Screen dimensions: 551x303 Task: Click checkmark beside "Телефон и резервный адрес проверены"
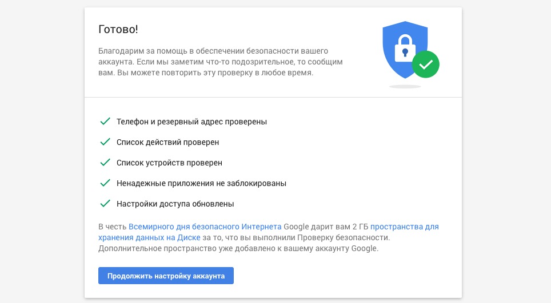[105, 122]
